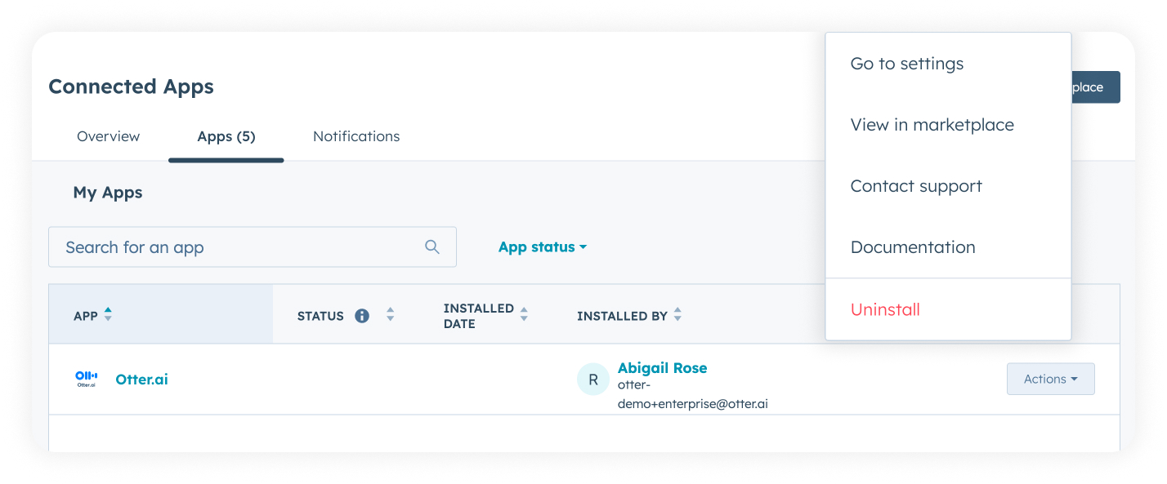
Task: Choose Go to settings from the menu
Action: [x=906, y=64]
